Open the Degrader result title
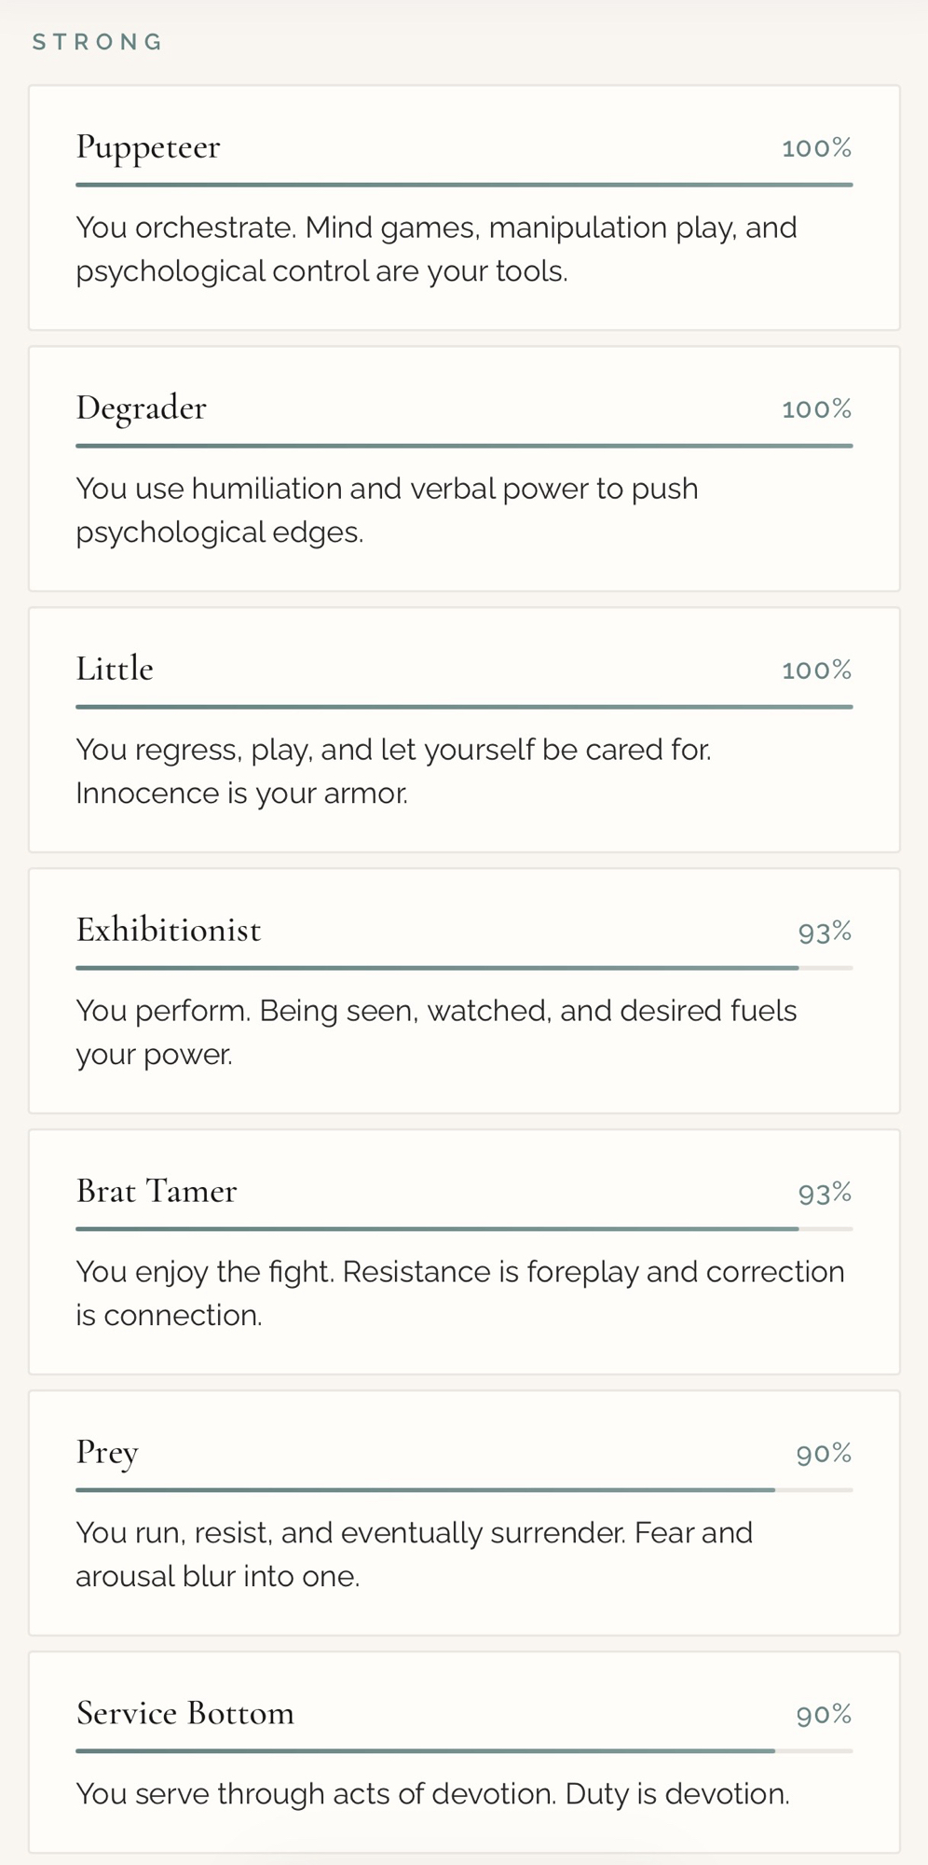The width and height of the screenshot is (928, 1865). pos(141,408)
